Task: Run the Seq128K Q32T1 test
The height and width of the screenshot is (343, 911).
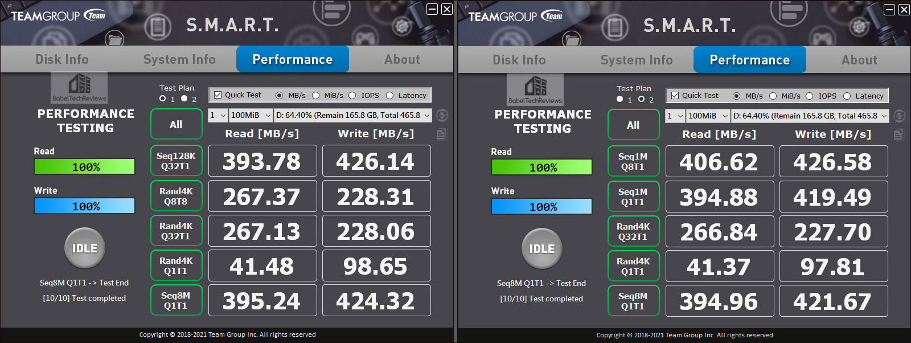Action: point(176,161)
